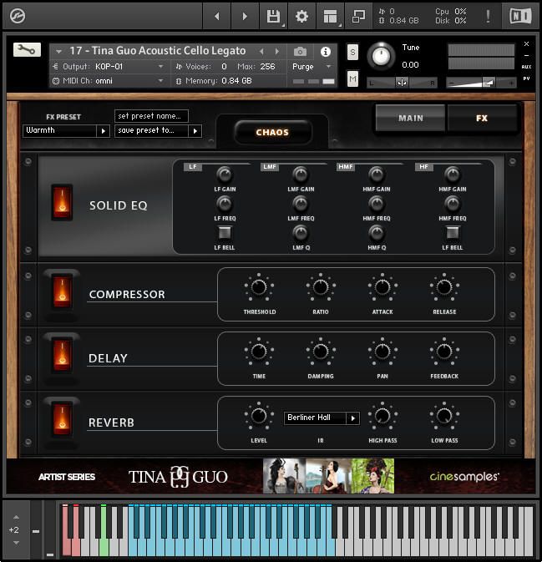Open the Purge dropdown menu
Image resolution: width=542 pixels, height=562 pixels.
tap(312, 67)
